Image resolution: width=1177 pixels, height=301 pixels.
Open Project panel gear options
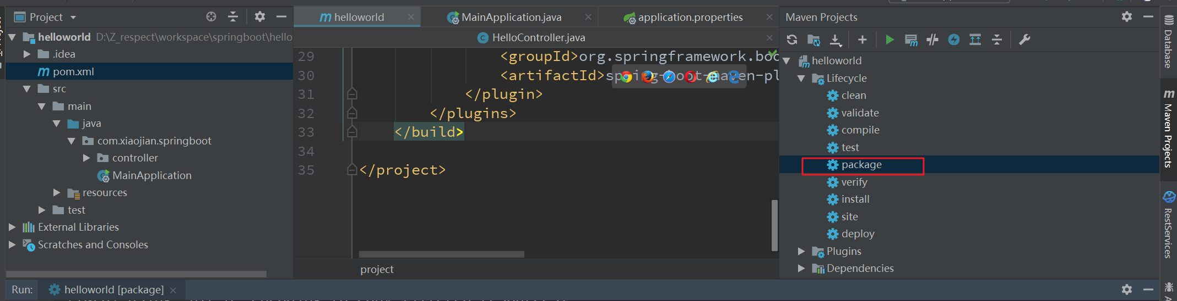[260, 16]
